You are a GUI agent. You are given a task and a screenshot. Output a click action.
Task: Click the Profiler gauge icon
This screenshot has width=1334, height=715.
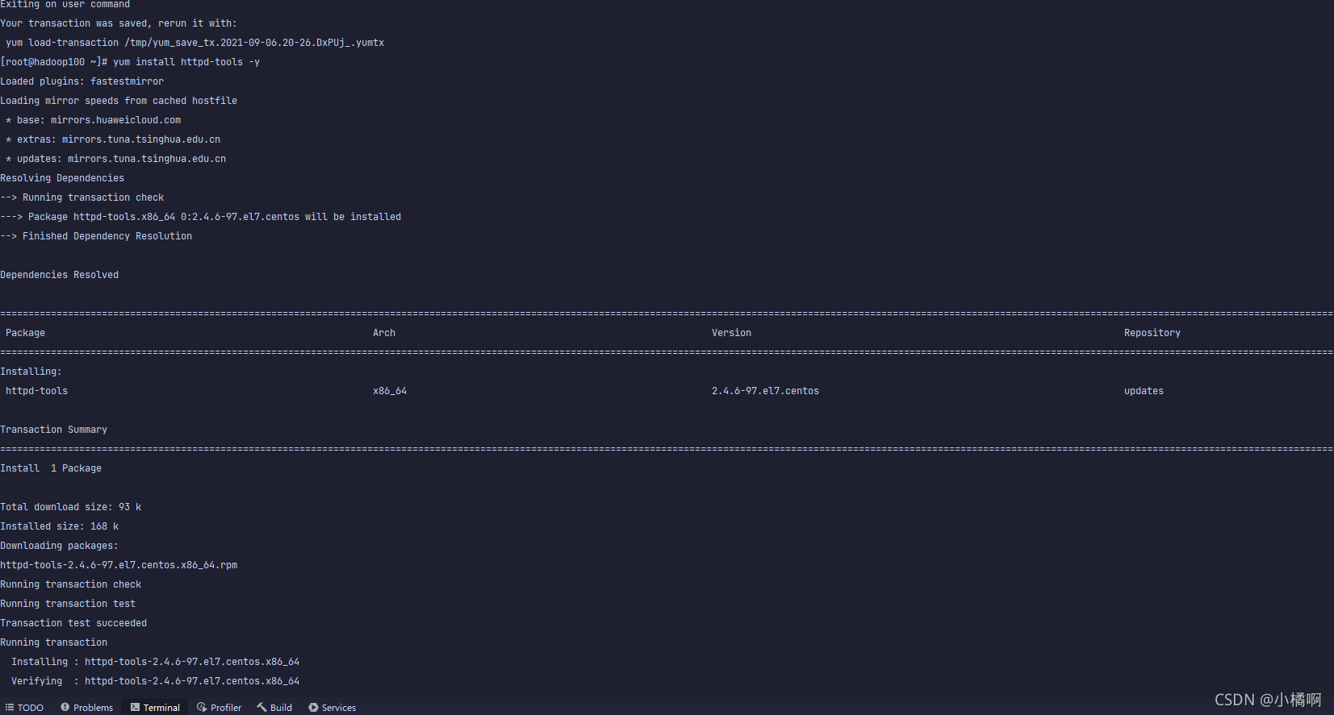click(202, 707)
